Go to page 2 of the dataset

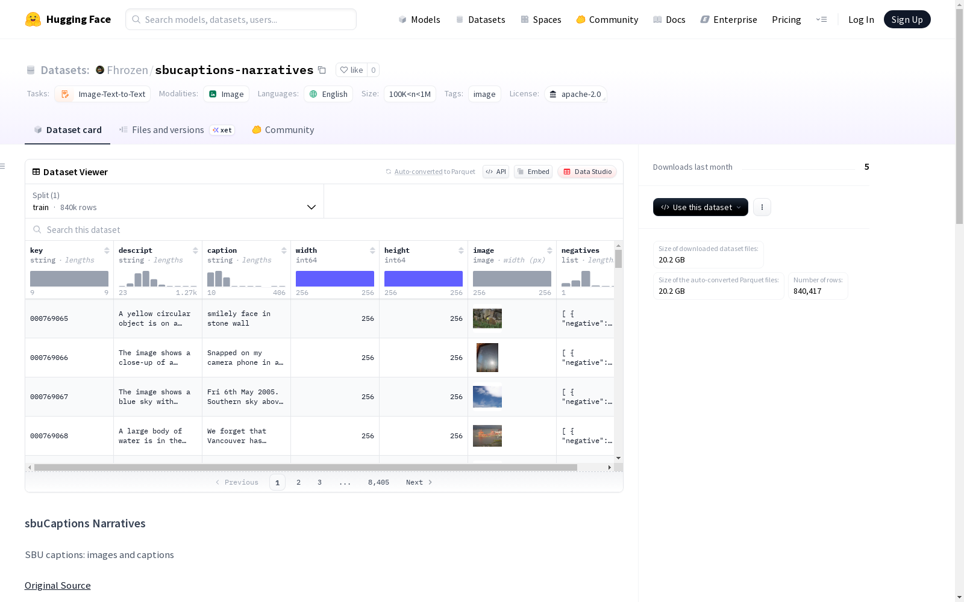point(298,482)
